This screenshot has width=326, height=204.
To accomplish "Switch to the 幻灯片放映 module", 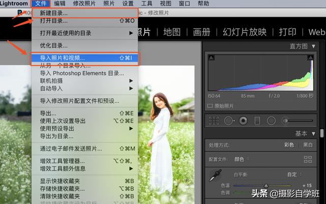I will point(244,32).
